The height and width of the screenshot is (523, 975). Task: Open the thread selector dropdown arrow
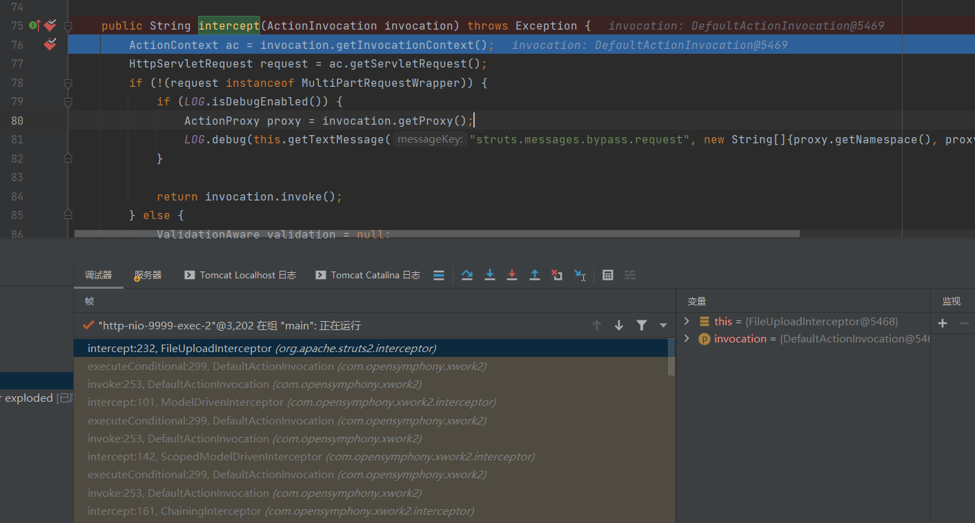(x=663, y=325)
